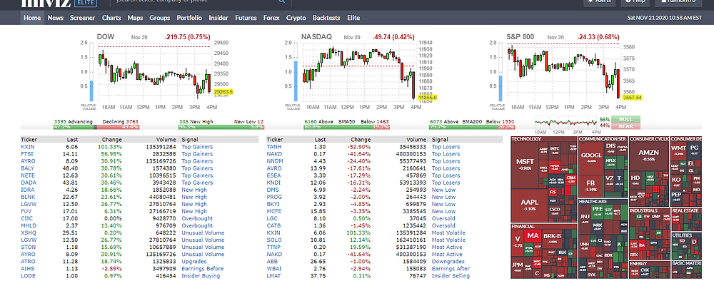Open the NETE ticker link
714x281 pixels.
click(x=27, y=175)
